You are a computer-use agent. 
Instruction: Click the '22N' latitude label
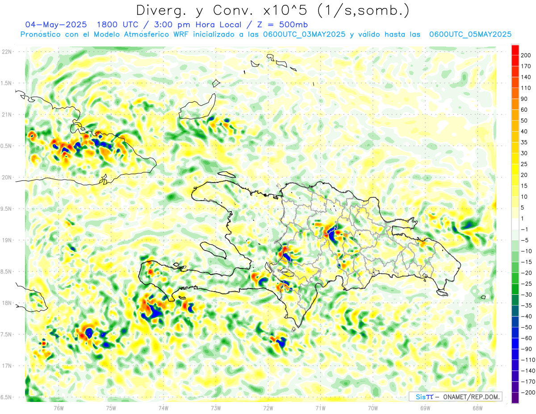click(x=7, y=52)
